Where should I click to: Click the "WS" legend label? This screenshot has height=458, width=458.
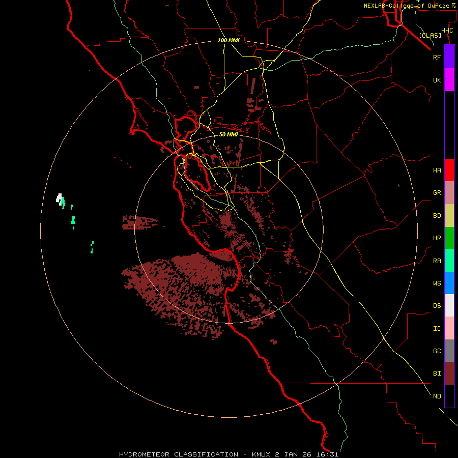click(437, 283)
